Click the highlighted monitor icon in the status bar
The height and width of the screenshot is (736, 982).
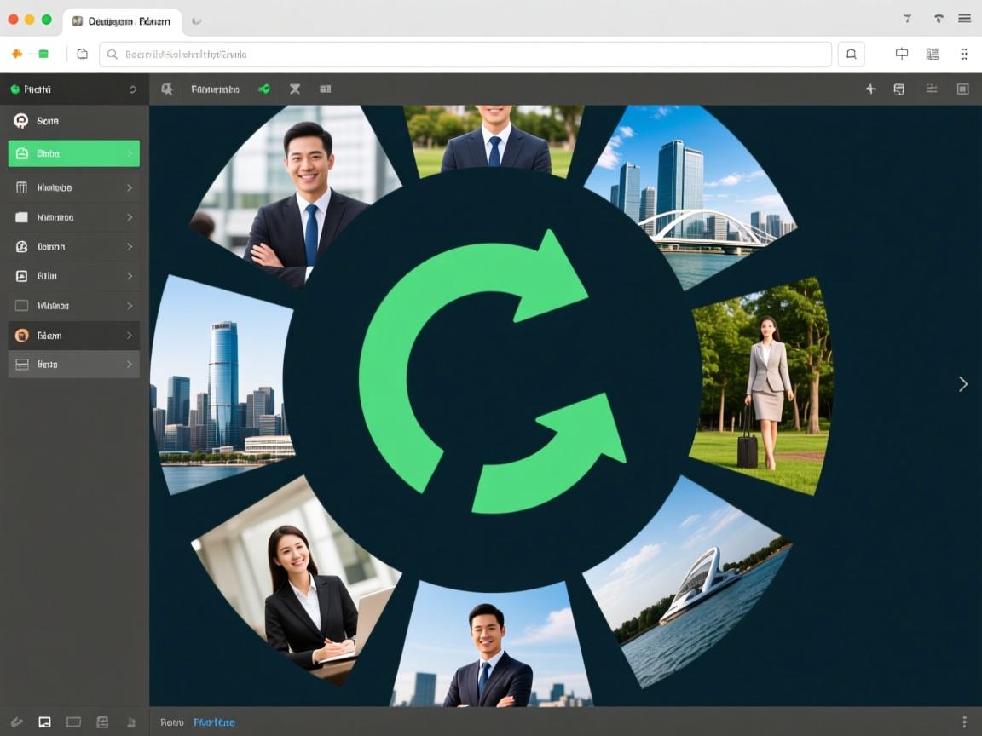point(46,722)
